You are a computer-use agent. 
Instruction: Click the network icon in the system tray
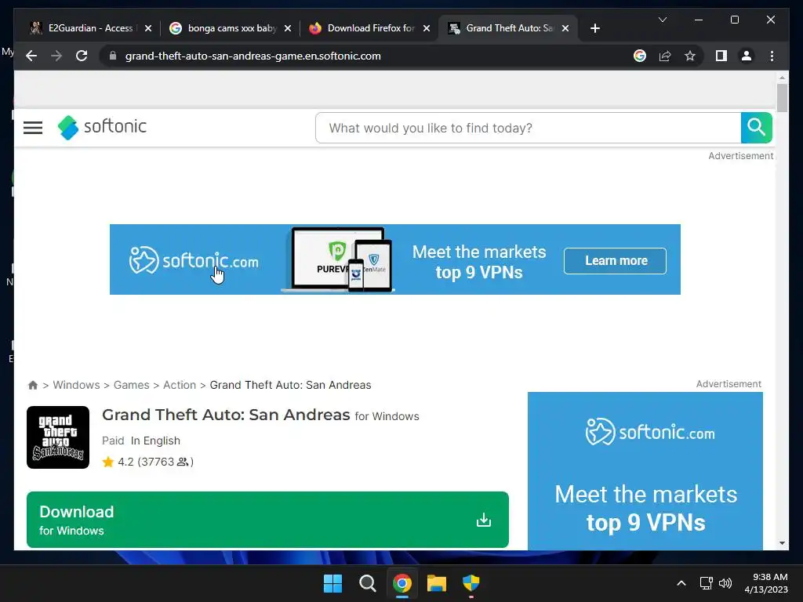coord(707,583)
